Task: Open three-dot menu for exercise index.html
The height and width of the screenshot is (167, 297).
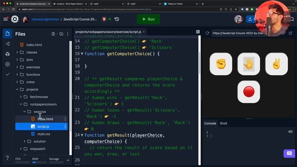Action: tap(65, 119)
